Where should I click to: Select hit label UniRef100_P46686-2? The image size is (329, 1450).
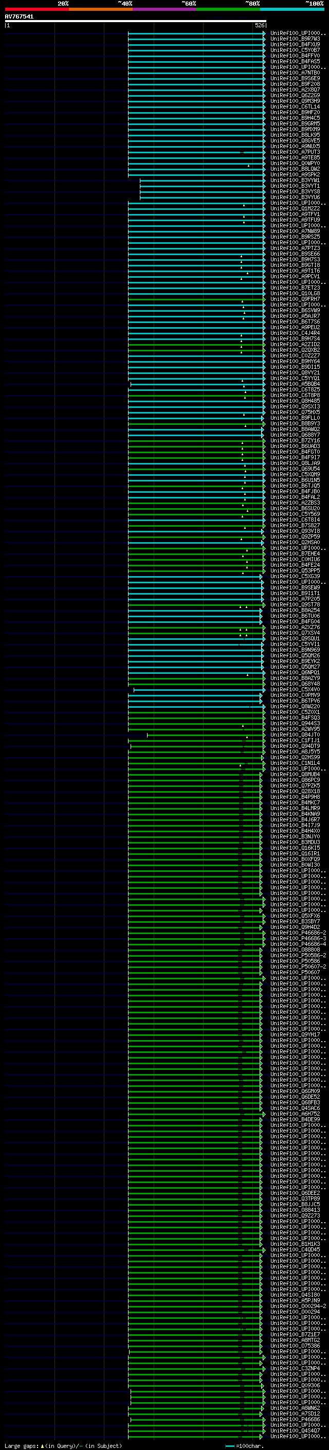point(298,933)
